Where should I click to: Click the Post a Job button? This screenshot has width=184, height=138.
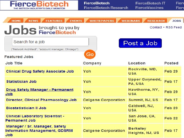[140, 43]
